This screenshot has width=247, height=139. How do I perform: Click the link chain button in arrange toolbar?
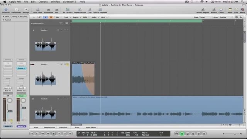coord(40,17)
